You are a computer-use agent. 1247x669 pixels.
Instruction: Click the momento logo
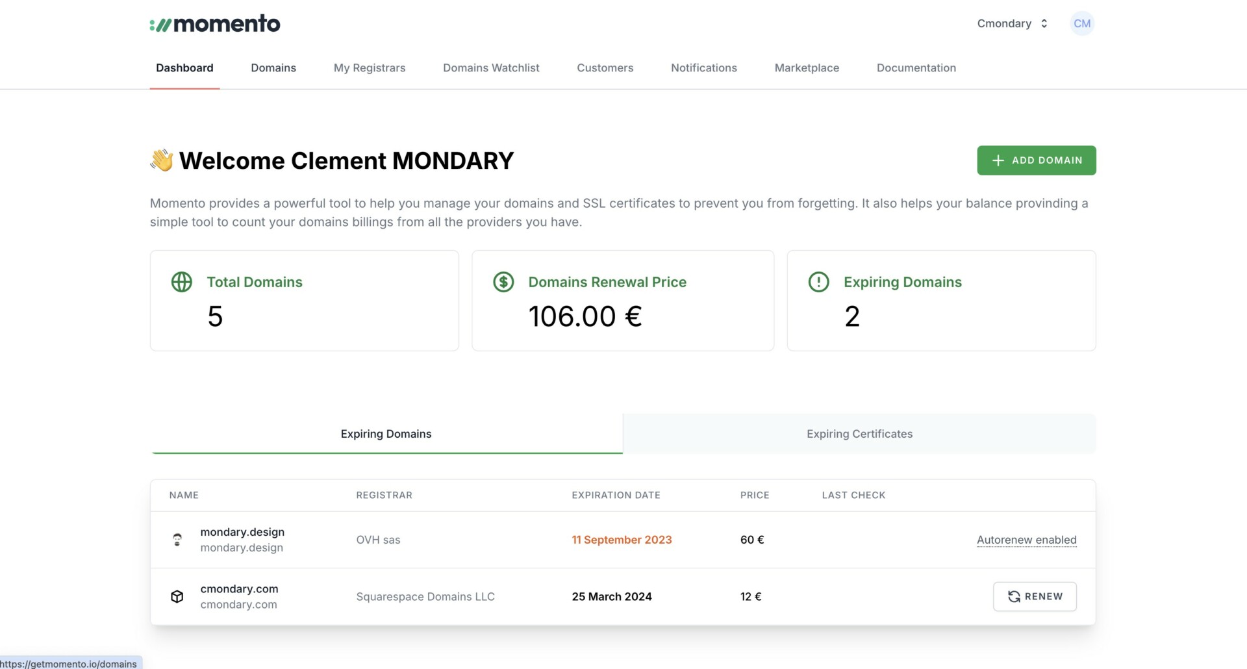pos(215,24)
